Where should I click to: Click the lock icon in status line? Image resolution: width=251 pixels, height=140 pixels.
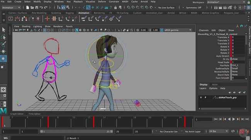[115, 7]
